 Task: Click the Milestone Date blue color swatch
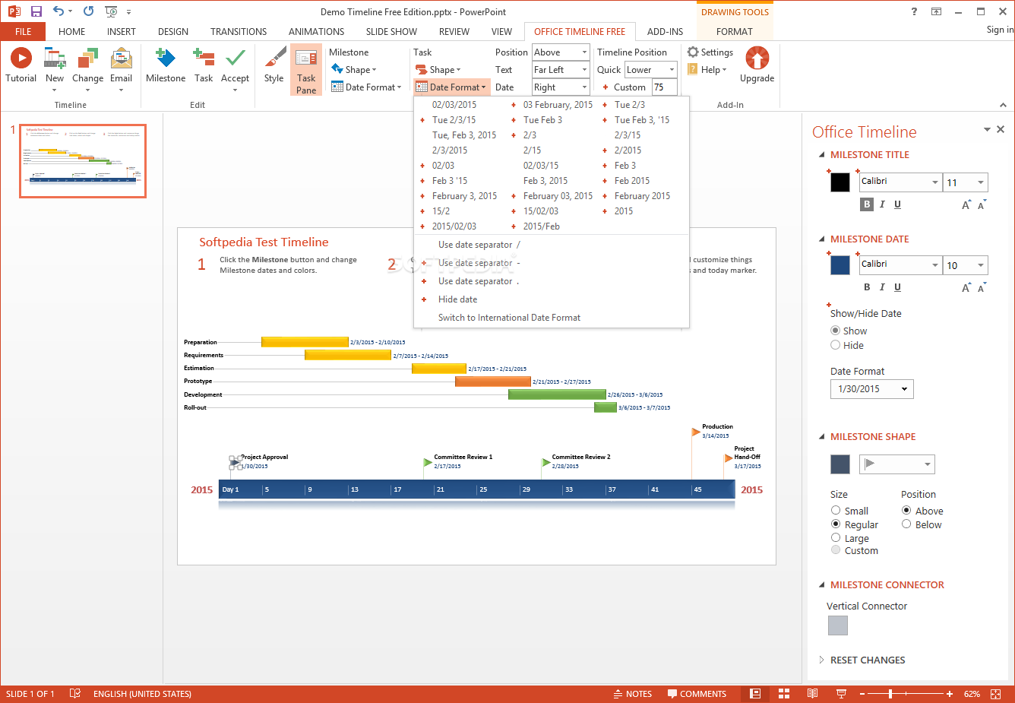click(x=840, y=265)
